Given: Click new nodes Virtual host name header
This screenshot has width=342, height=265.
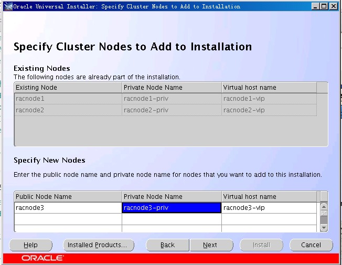Looking at the screenshot, I should click(269, 196).
